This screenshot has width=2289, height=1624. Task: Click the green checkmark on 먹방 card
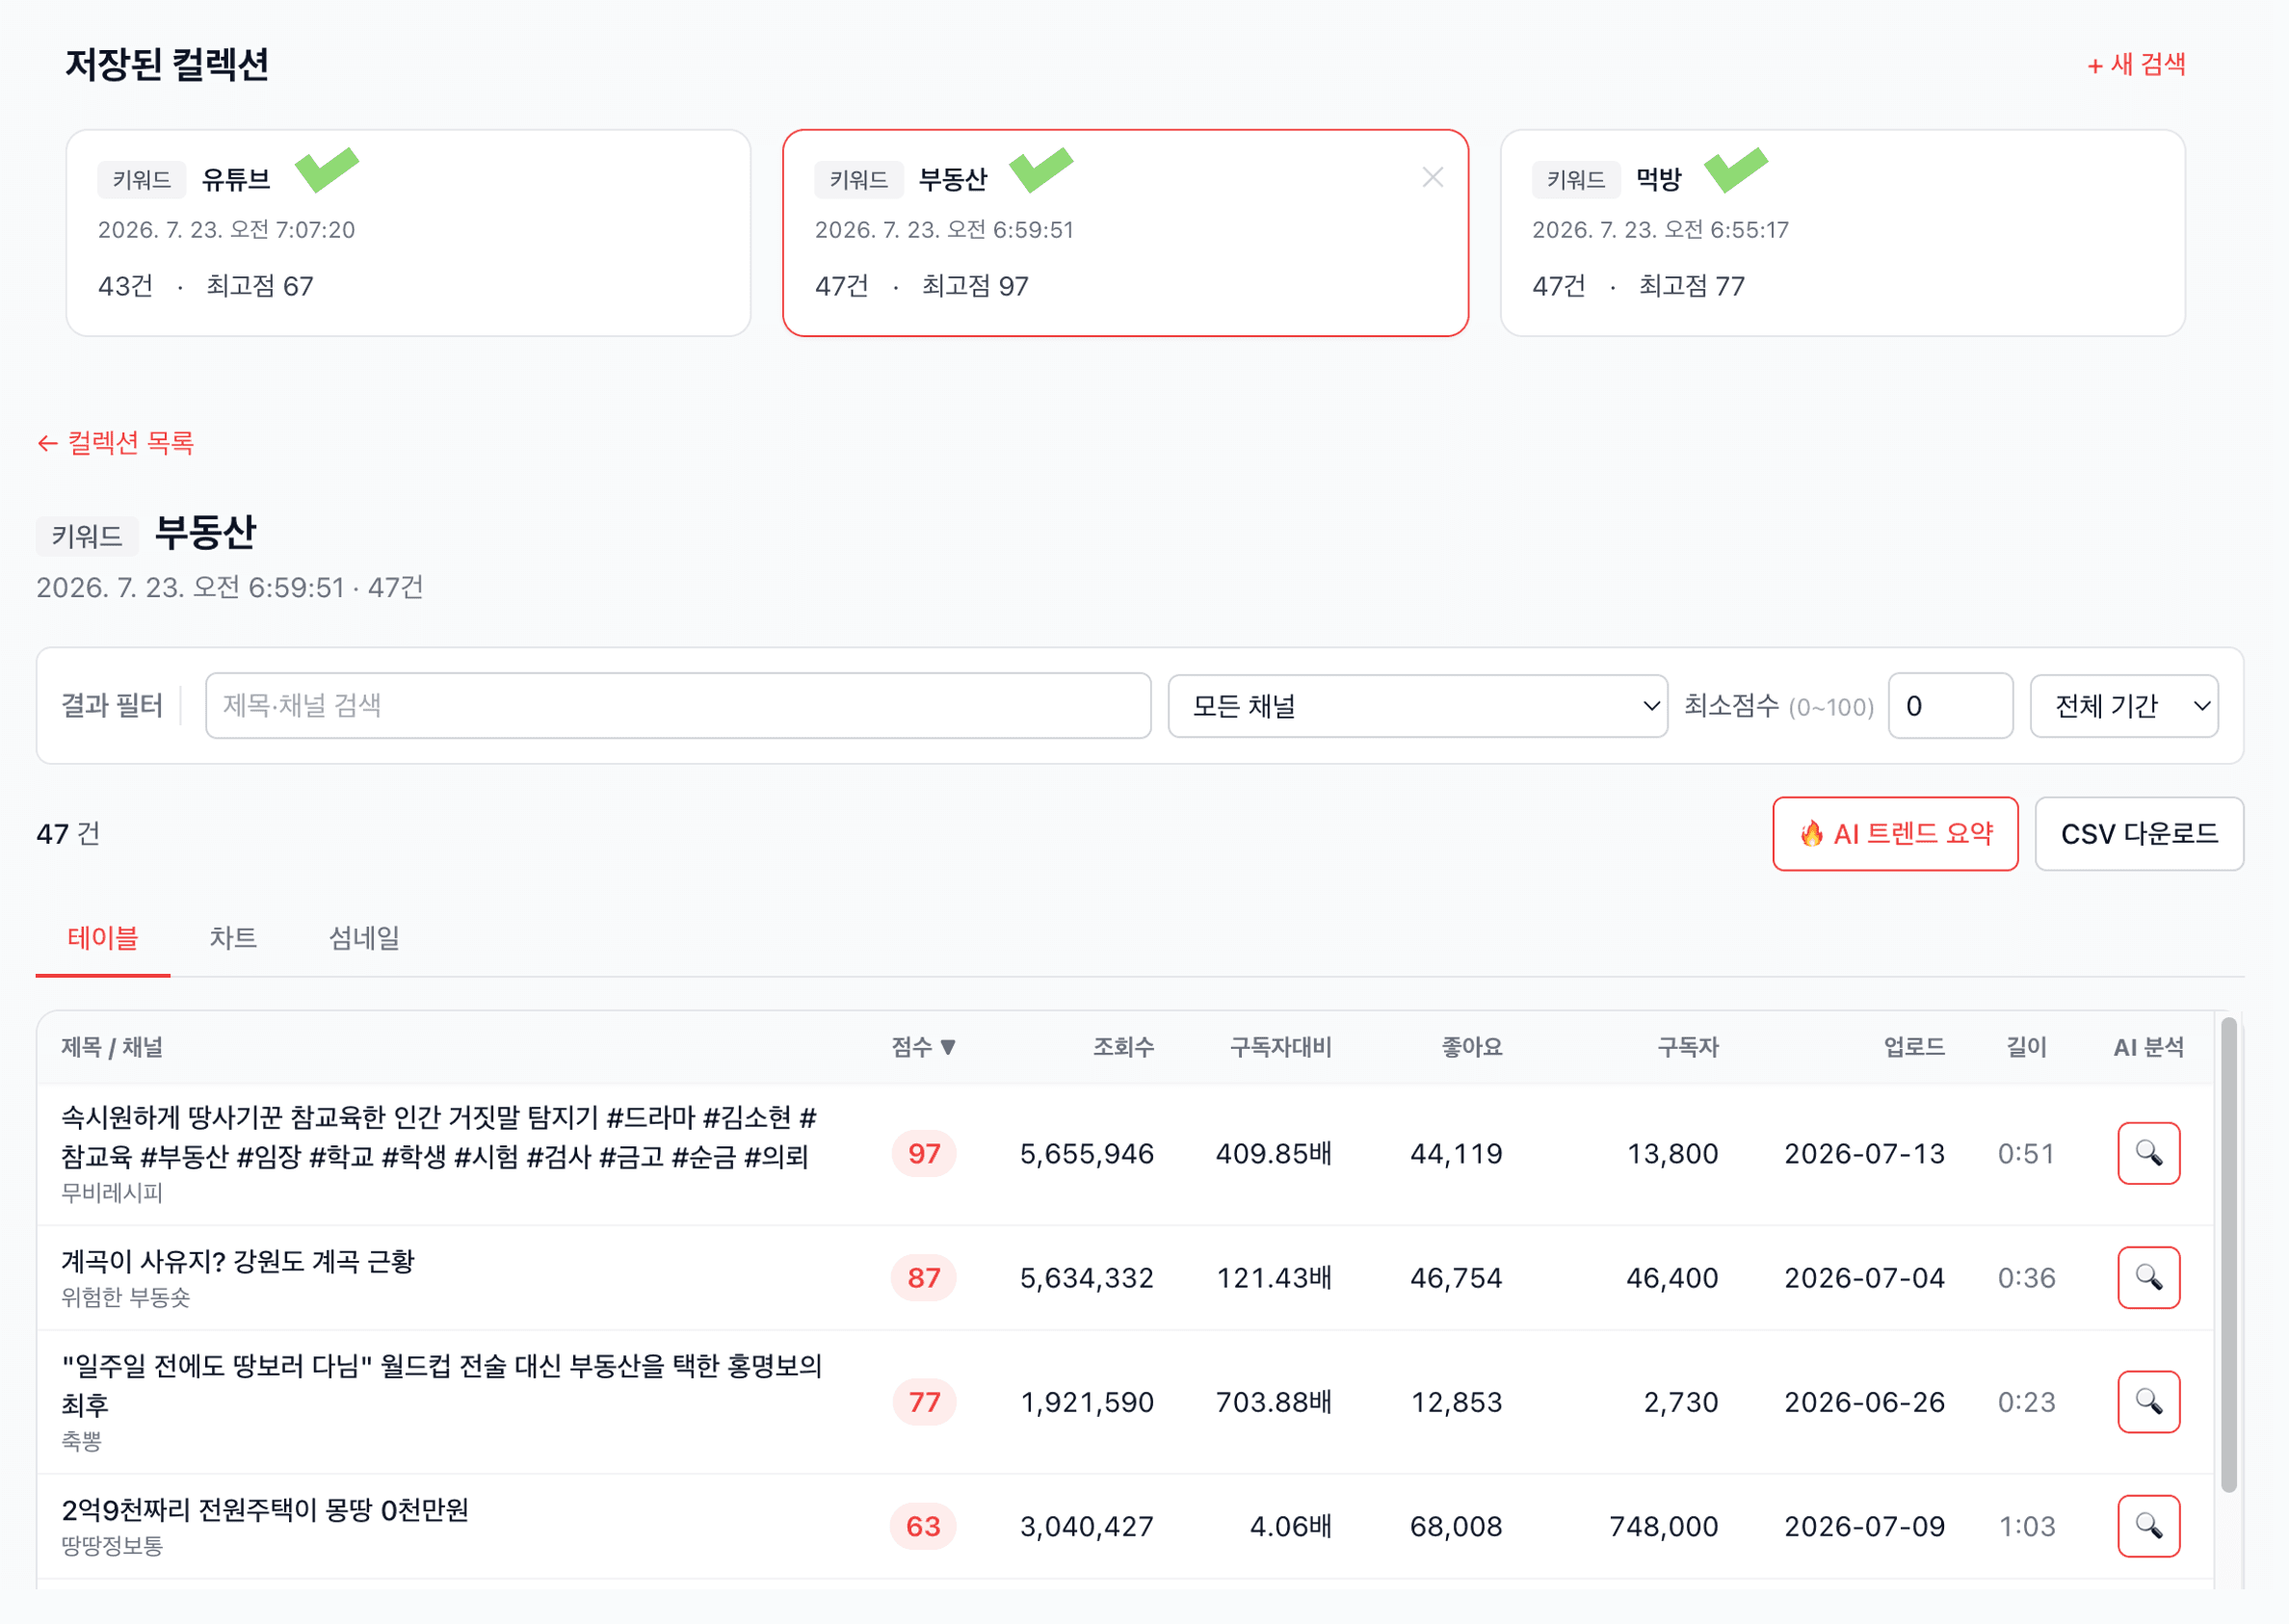[x=1736, y=170]
